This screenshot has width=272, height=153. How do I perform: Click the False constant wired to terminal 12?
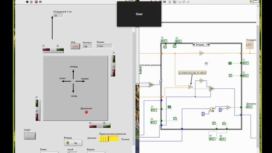(230, 76)
